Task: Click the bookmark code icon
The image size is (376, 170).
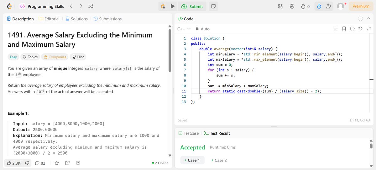Action: [x=344, y=29]
